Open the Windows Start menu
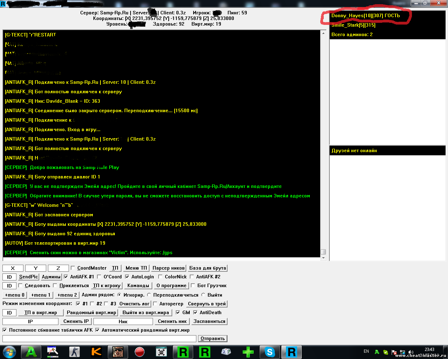The width and height of the screenshot is (448, 359). click(9, 352)
